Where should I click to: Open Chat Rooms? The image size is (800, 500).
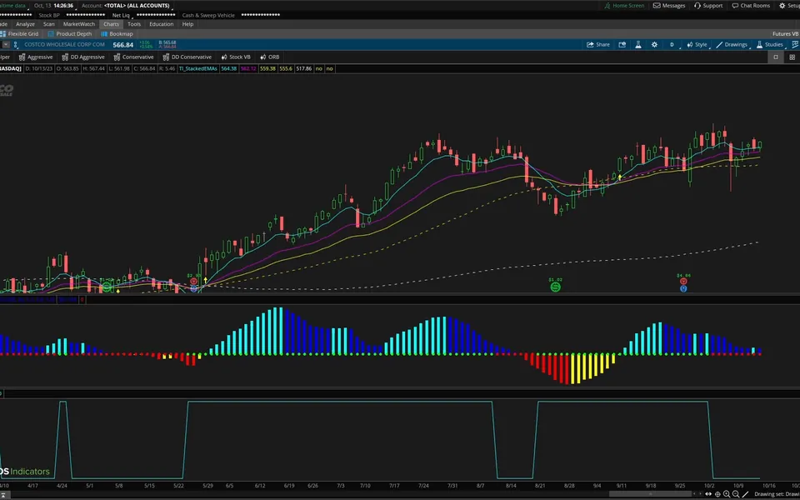click(751, 6)
